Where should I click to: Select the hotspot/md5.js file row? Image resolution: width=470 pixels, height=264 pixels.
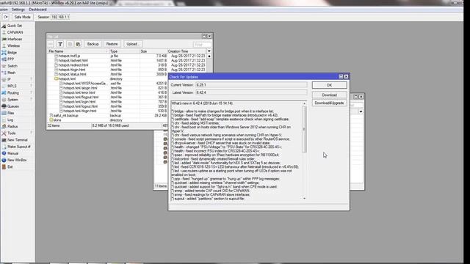pyautogui.click(x=127, y=56)
